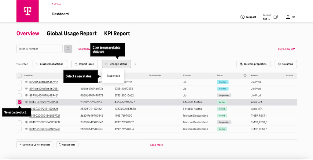Click the Serial number column header
This screenshot has width=313, height=160.
tap(155, 76)
